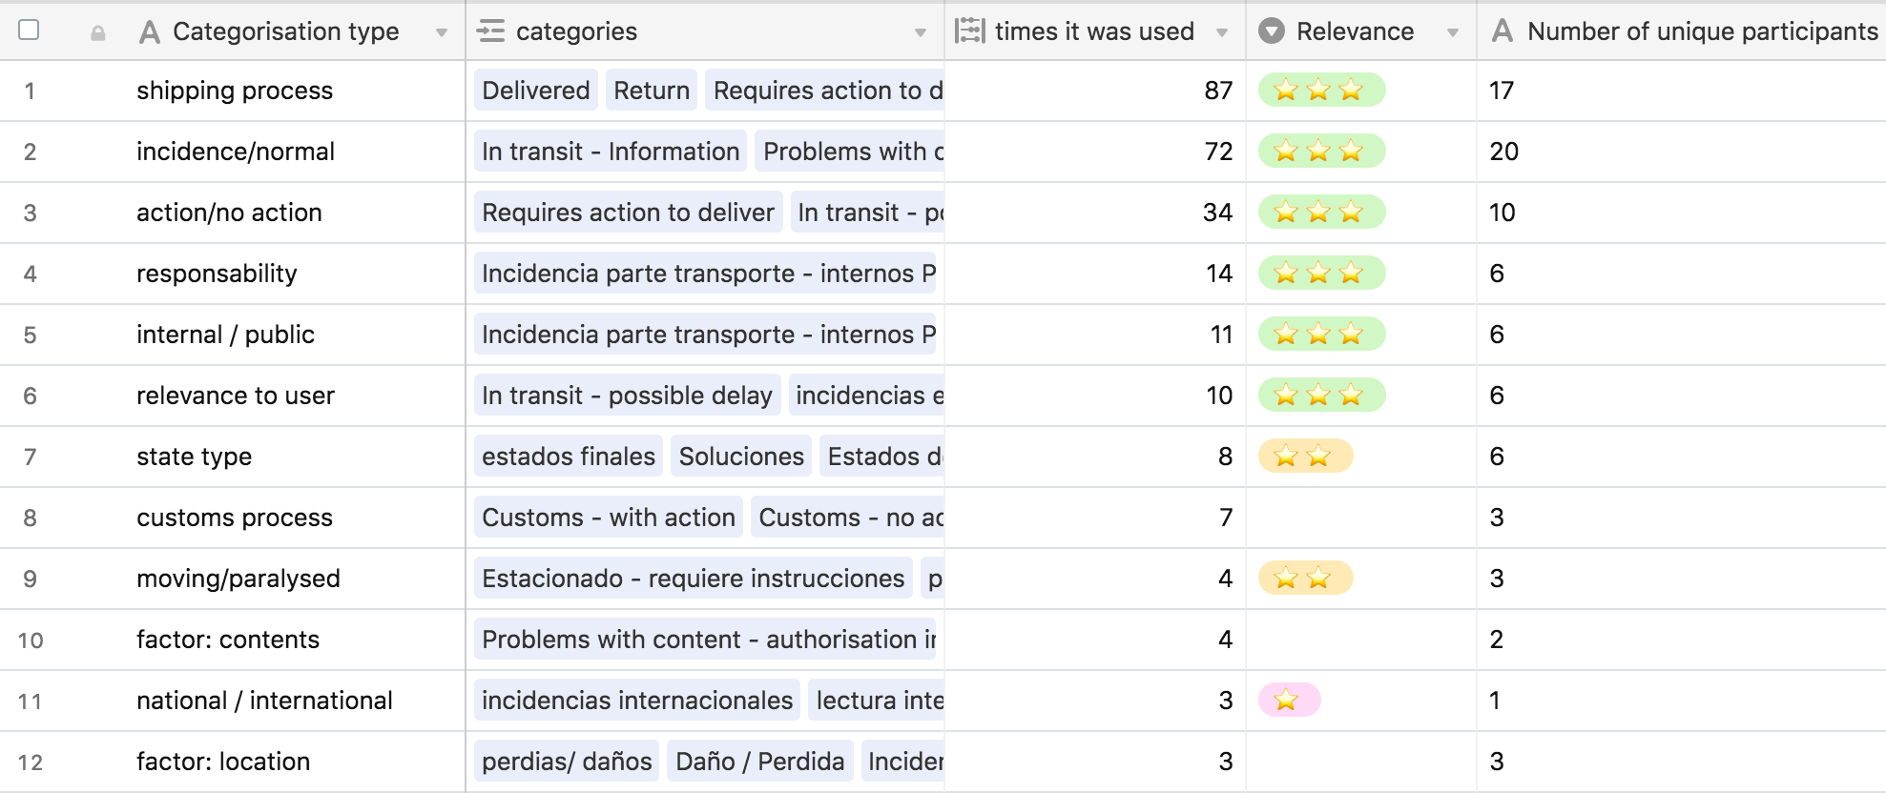Click the text field icon beside Categorisation type
This screenshot has height=793, width=1886.
click(149, 32)
